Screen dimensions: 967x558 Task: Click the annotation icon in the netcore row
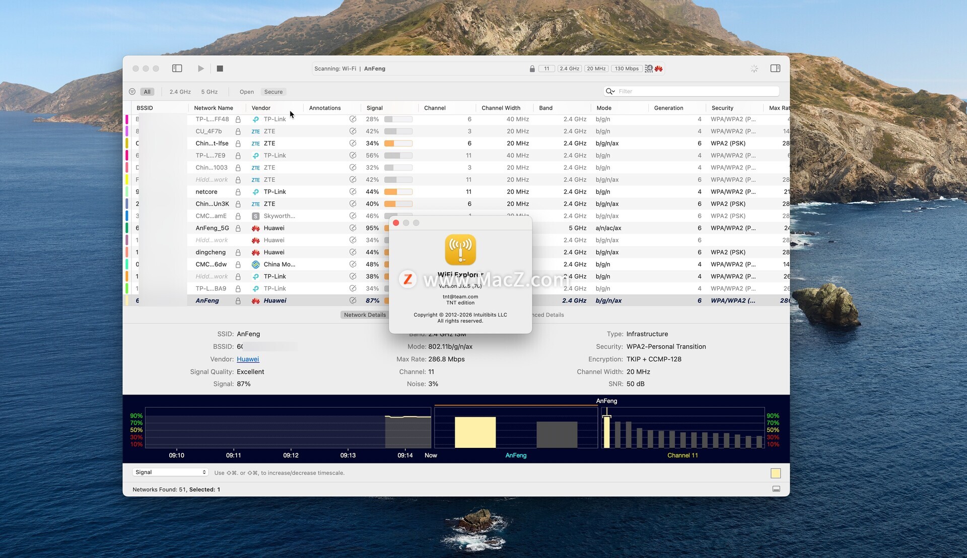point(353,192)
